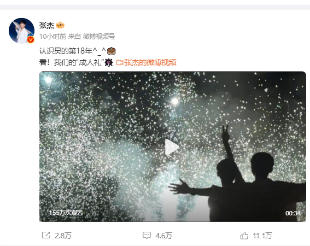310x246 pixels.
Task: Play the video with center play button
Action: 172,147
